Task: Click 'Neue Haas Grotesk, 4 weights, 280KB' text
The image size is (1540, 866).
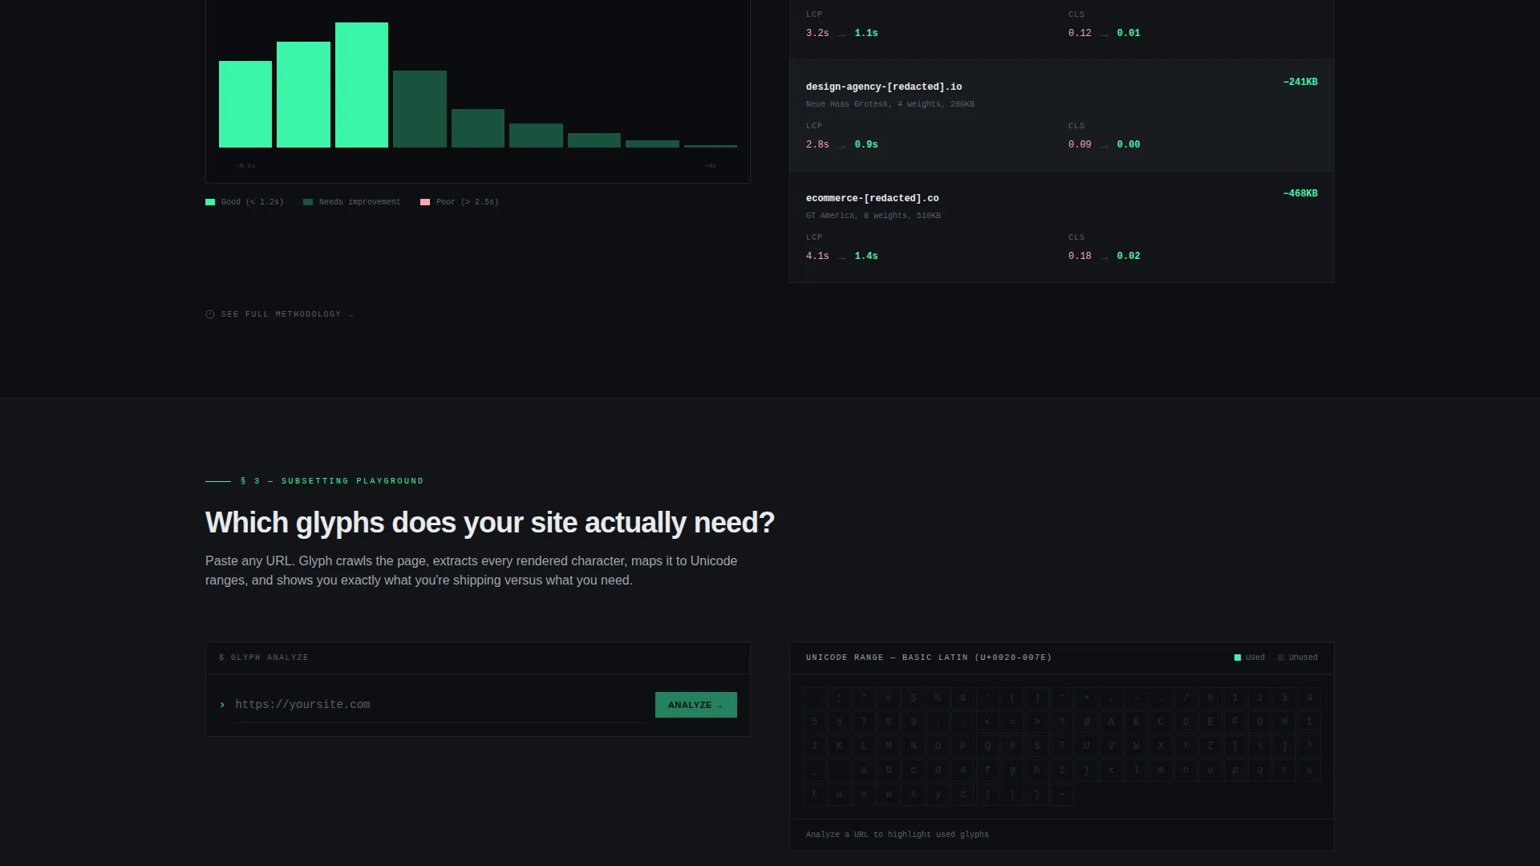Action: pyautogui.click(x=890, y=104)
